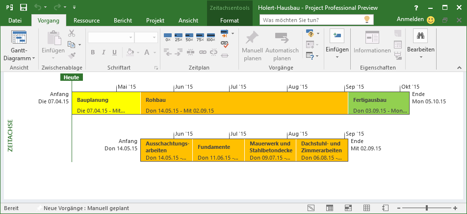
Task: Click the zoom in plus button
Action: (455, 208)
